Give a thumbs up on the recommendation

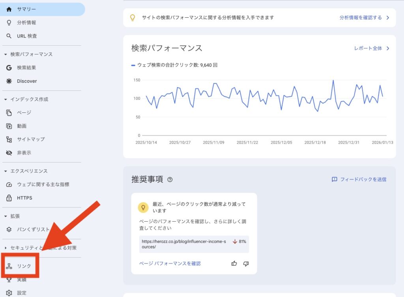click(x=234, y=263)
